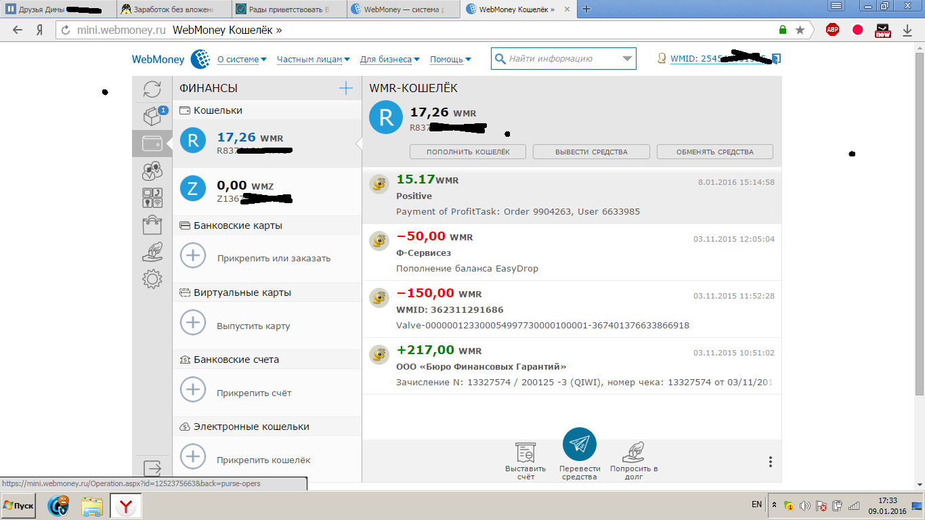
Task: Click the plus circle for Прикрепить кошелёк
Action: 193,456
